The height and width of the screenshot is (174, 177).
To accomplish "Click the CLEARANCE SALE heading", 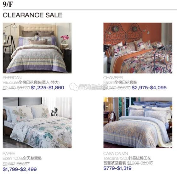I will point(32,15).
